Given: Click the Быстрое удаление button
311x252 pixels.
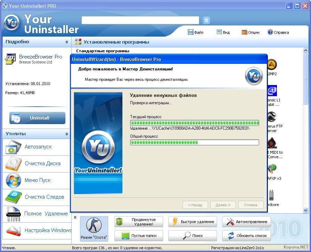Looking at the screenshot, I should [193, 222].
